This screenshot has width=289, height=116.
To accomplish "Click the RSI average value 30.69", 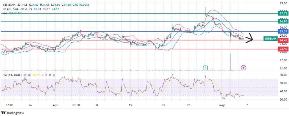I will click(36, 75).
